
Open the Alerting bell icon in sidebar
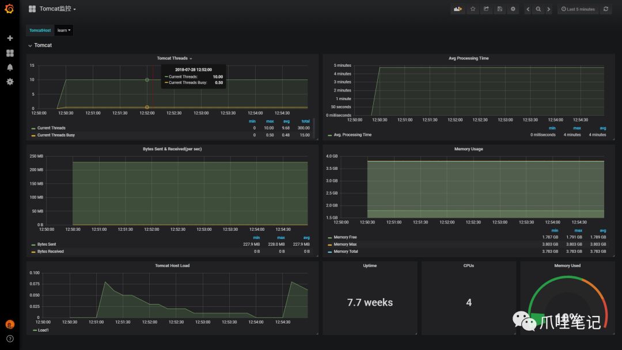pos(10,67)
